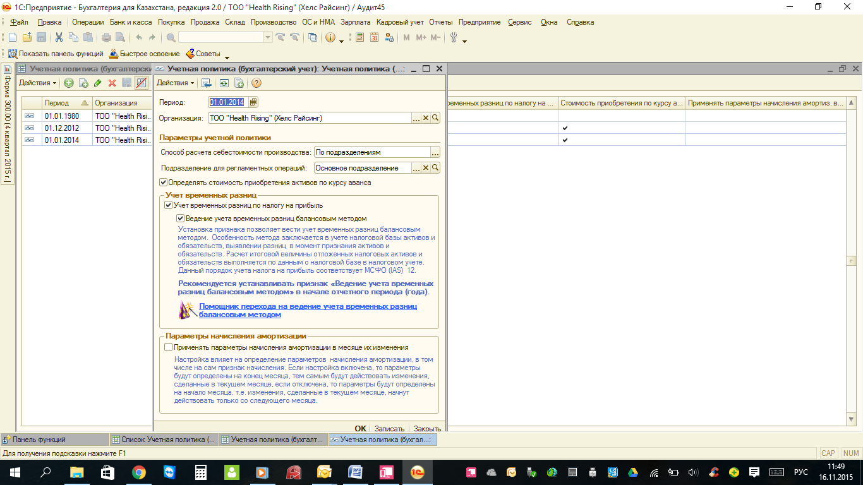Viewport: 863px width, 485px height.
Task: Click the Windows Start button
Action: point(15,472)
